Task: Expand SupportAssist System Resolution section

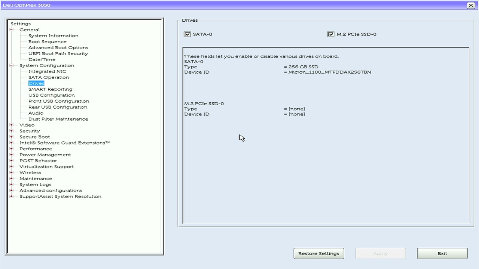Action: [x=11, y=197]
